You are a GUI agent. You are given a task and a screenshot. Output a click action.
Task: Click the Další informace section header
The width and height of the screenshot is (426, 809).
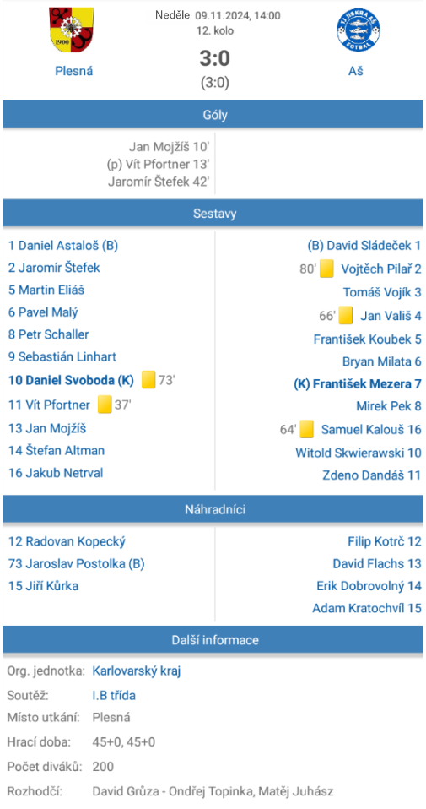tap(213, 640)
